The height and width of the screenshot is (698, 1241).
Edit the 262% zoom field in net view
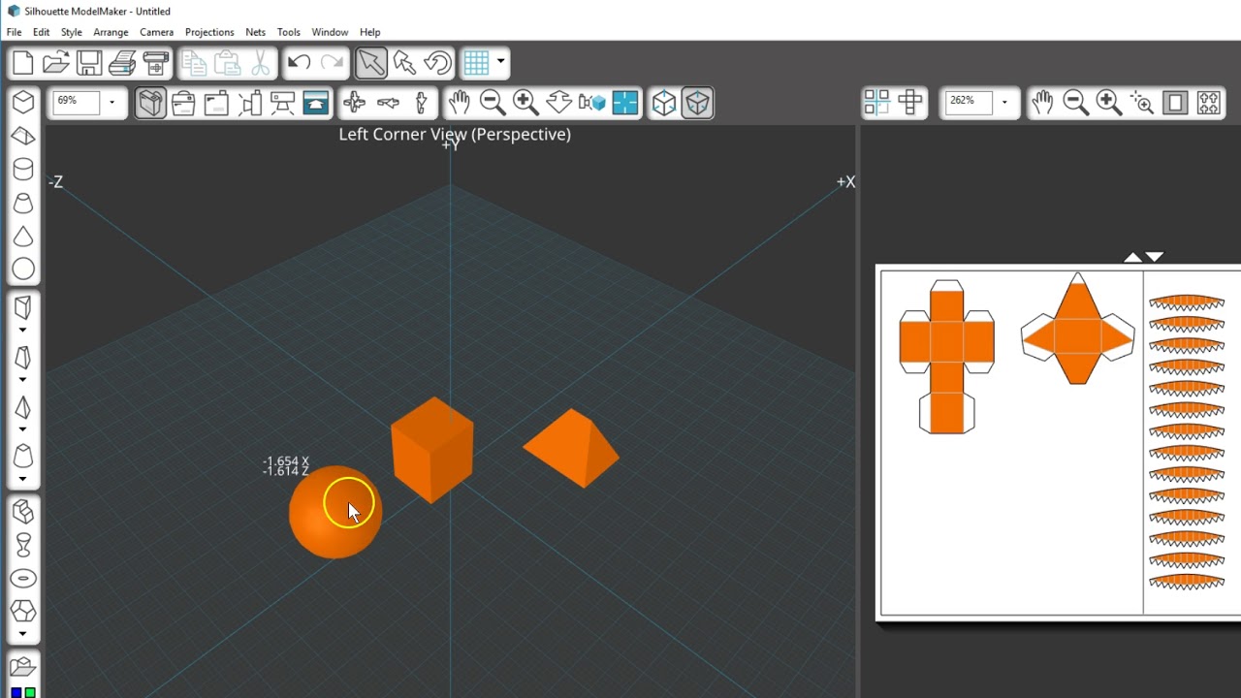(x=970, y=102)
